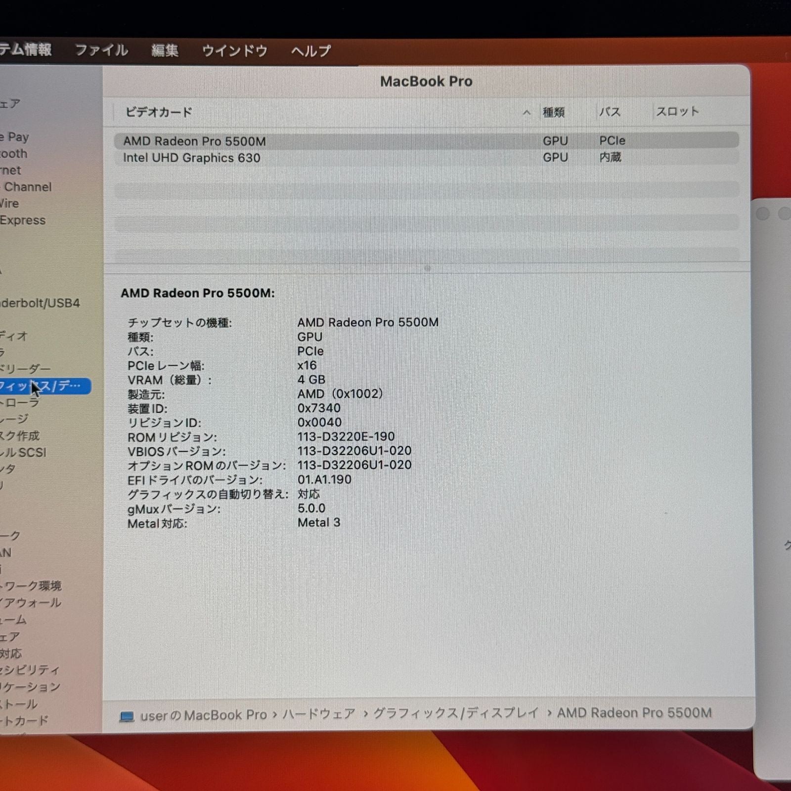Sort by 種類 column header
This screenshot has height=791, width=791.
click(554, 112)
